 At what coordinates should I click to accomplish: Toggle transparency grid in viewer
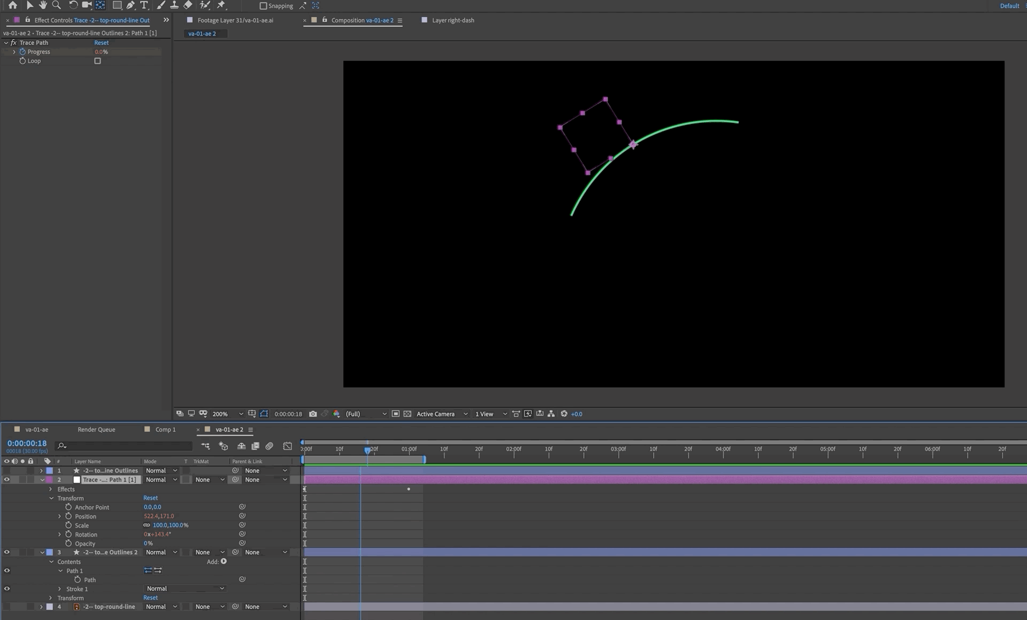click(x=407, y=414)
